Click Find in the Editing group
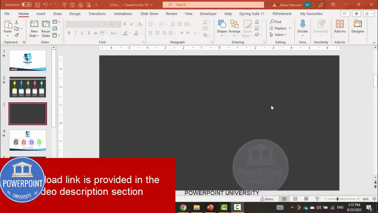 [276, 22]
